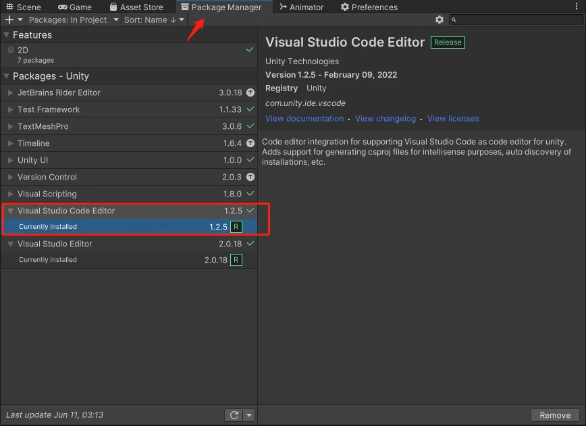Select the 2D feature set row
The height and width of the screenshot is (426, 586).
point(129,55)
